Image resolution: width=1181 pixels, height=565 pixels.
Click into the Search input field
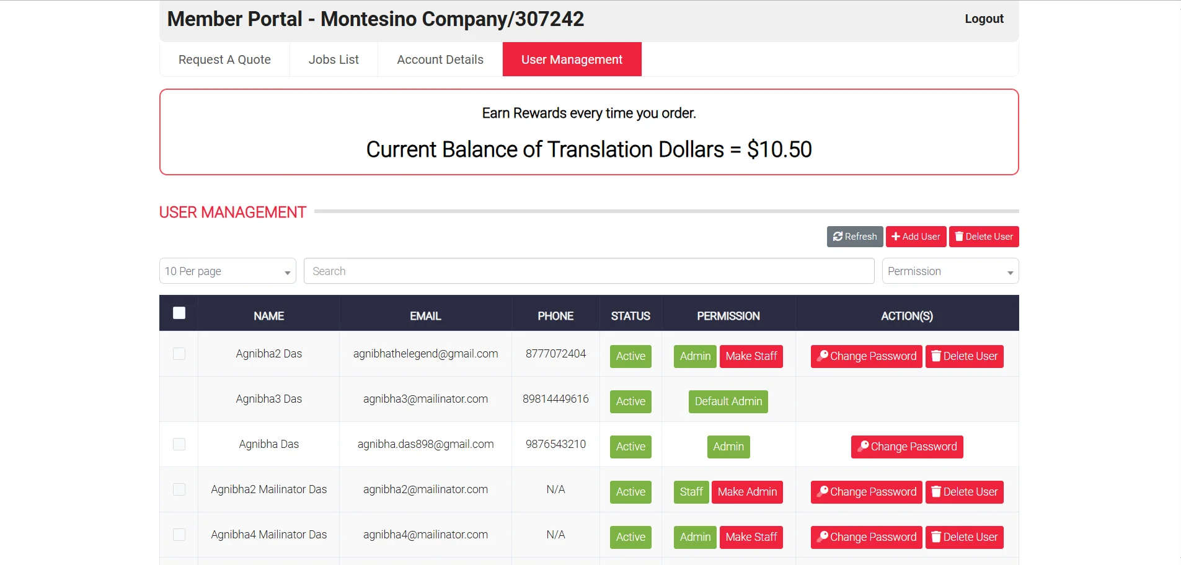pyautogui.click(x=589, y=271)
